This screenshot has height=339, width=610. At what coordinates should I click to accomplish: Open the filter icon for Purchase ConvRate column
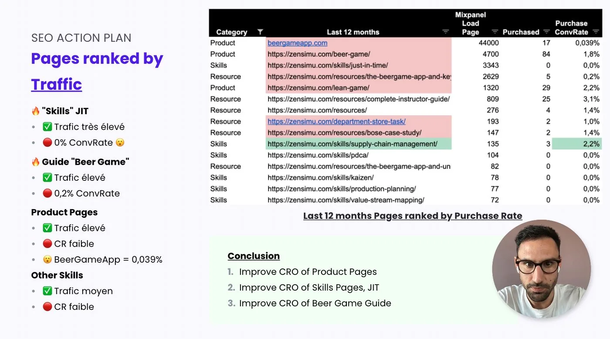coord(596,32)
